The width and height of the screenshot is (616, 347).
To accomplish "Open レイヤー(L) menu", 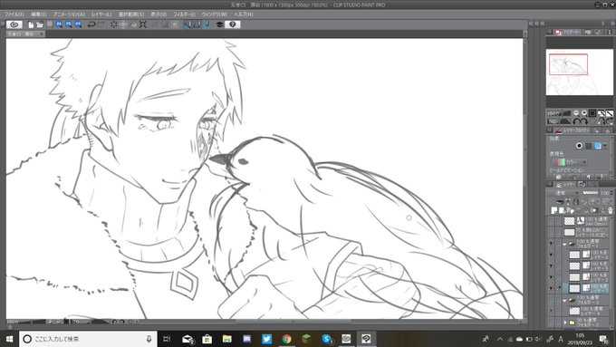I will point(101,14).
